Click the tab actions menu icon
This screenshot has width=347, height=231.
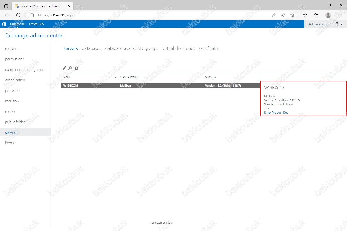point(6,6)
